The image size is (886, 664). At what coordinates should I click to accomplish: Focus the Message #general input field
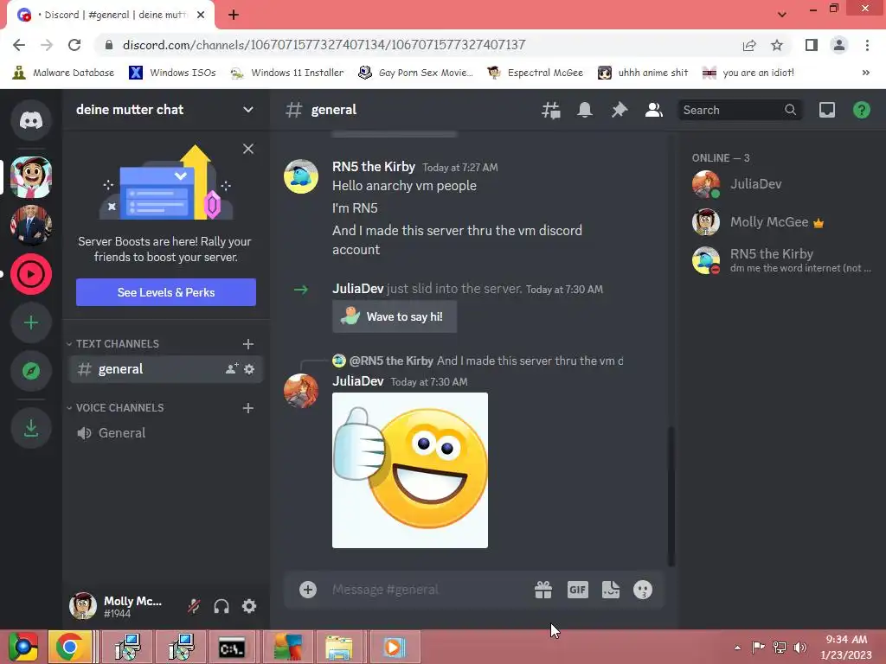(428, 590)
